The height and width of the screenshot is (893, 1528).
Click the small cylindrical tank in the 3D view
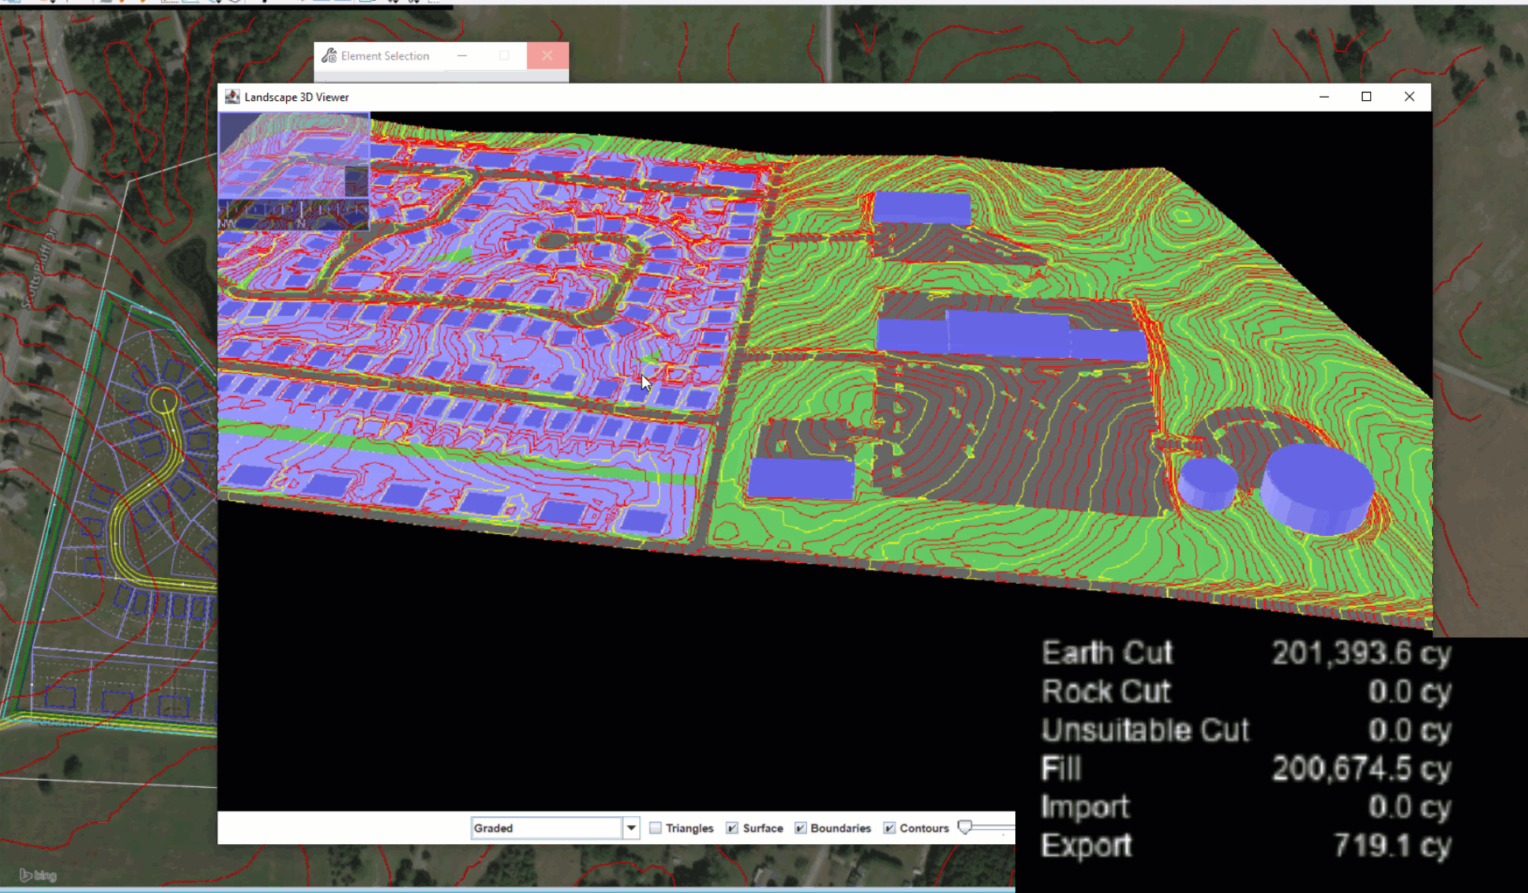pos(1208,483)
